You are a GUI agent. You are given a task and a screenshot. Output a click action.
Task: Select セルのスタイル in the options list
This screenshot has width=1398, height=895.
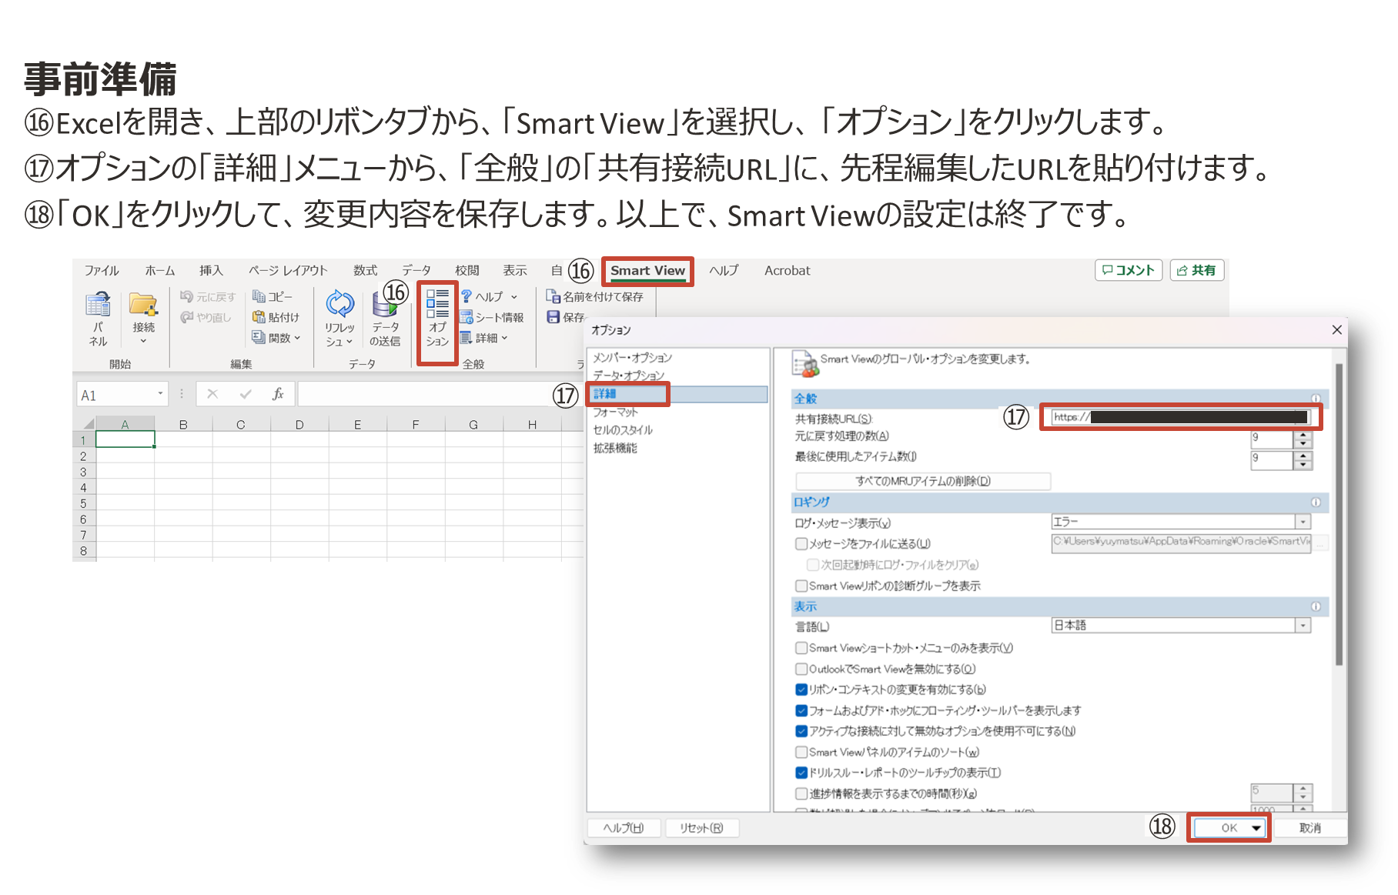coord(623,430)
